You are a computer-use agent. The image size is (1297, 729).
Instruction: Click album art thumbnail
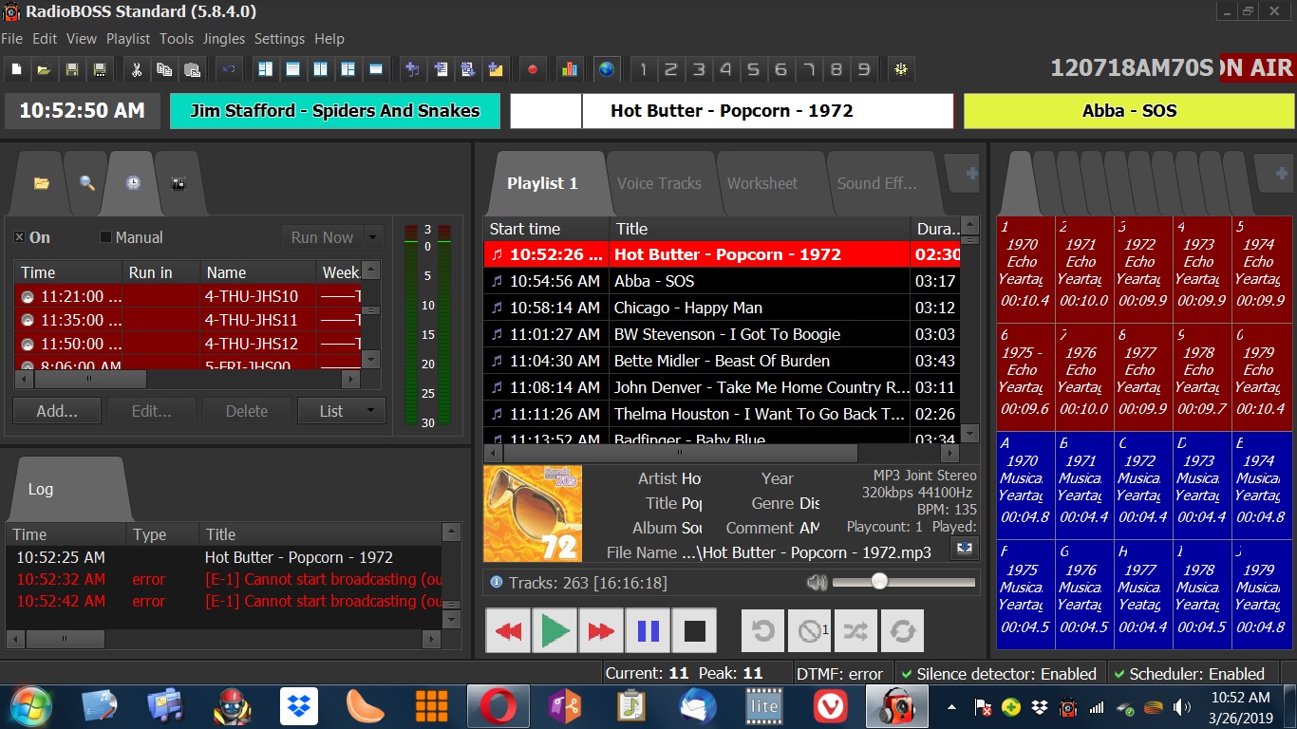point(533,514)
